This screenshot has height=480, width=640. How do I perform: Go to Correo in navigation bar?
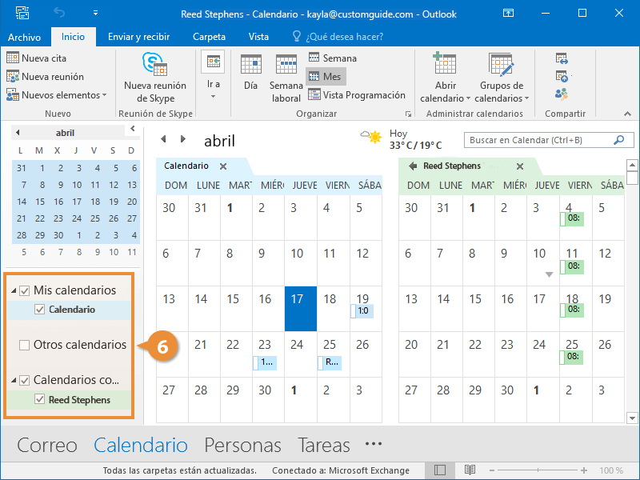47,446
